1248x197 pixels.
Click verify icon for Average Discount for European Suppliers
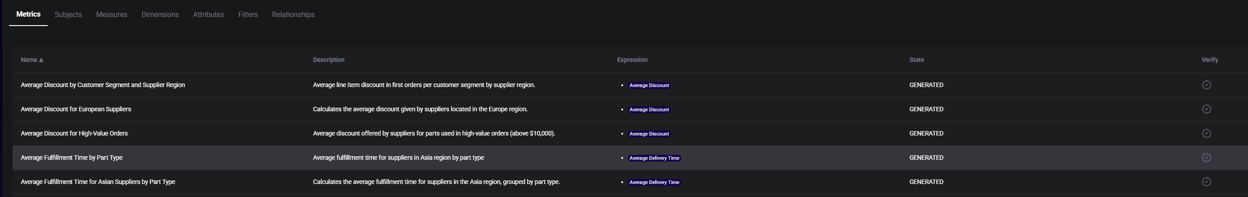pos(1206,109)
